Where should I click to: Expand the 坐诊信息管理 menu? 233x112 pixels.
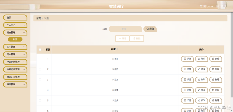click(x=15, y=62)
